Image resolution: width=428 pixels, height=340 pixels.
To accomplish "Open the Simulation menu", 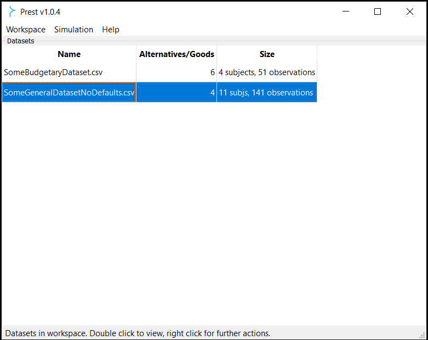I will (73, 30).
